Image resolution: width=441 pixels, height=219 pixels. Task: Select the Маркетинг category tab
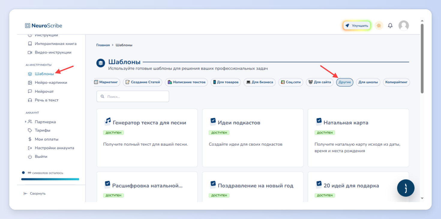(x=107, y=82)
